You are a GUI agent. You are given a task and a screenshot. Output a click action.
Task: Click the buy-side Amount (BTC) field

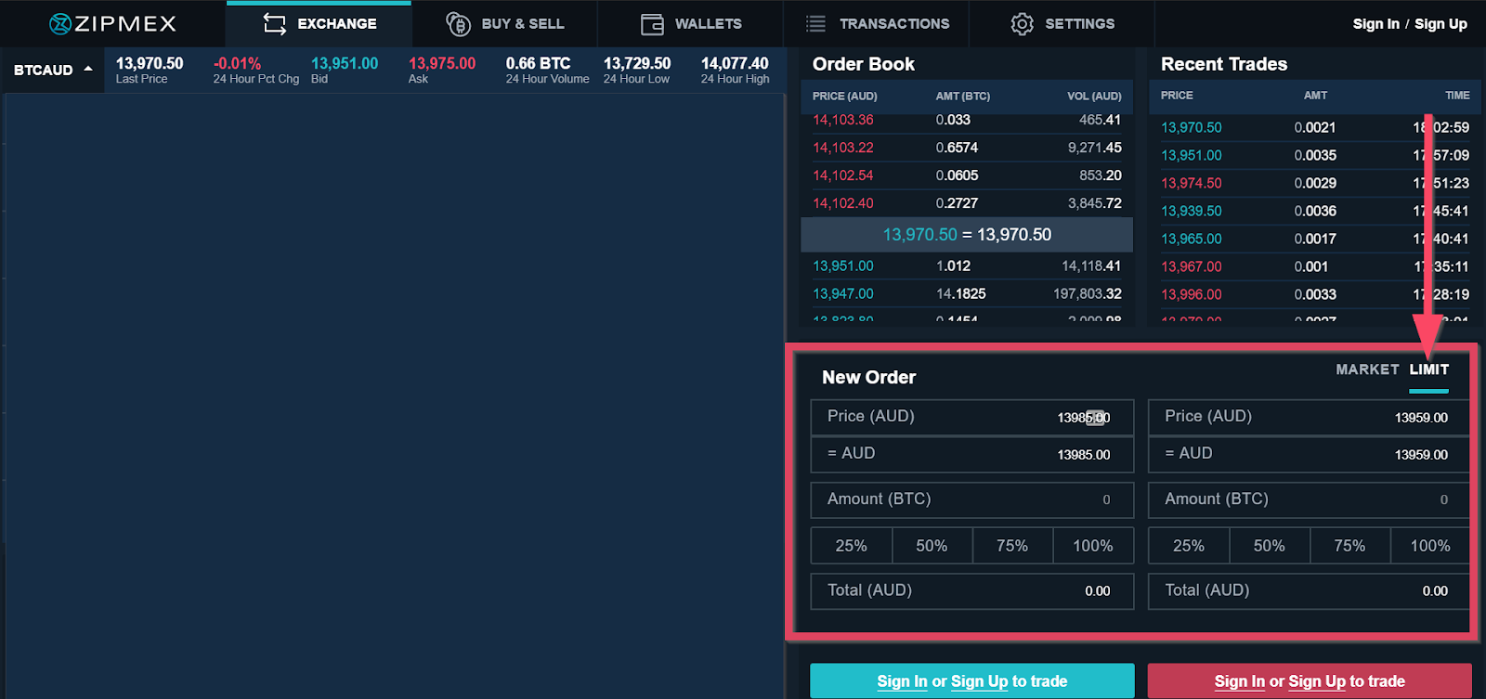coord(971,499)
